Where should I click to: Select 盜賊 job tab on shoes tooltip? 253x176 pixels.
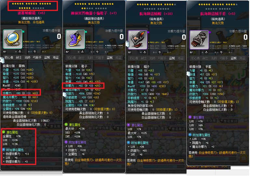[x=110, y=58]
